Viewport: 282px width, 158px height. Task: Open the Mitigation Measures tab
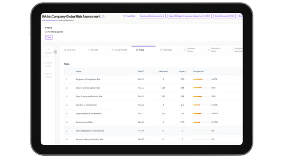235,50
